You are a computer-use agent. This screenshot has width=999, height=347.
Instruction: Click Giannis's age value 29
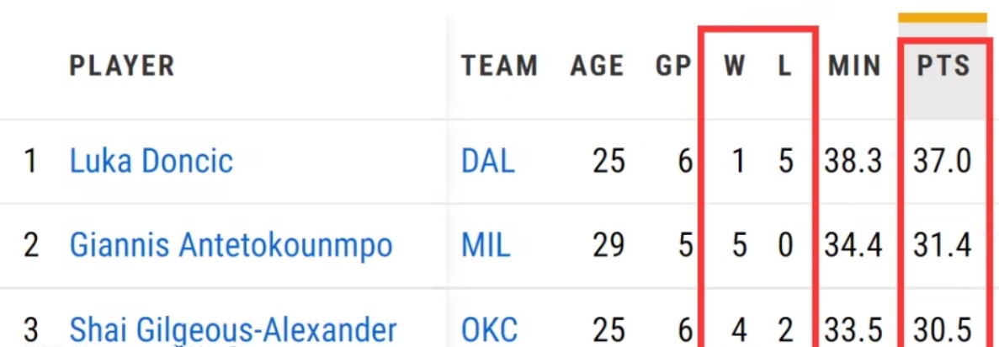[608, 246]
